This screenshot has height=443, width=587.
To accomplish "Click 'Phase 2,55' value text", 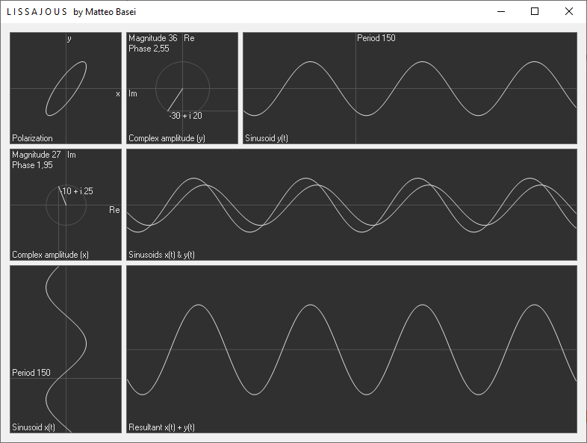I will (149, 49).
